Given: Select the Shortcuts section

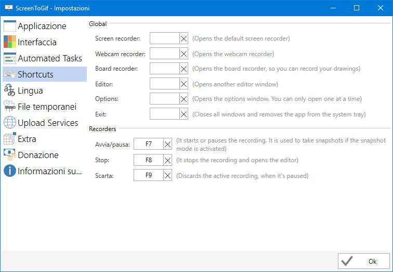Looking at the screenshot, I should pos(45,74).
